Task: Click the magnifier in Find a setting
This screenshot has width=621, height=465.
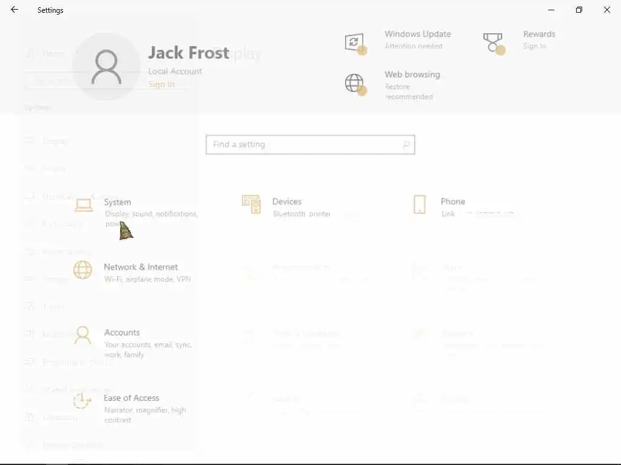Action: pos(406,145)
